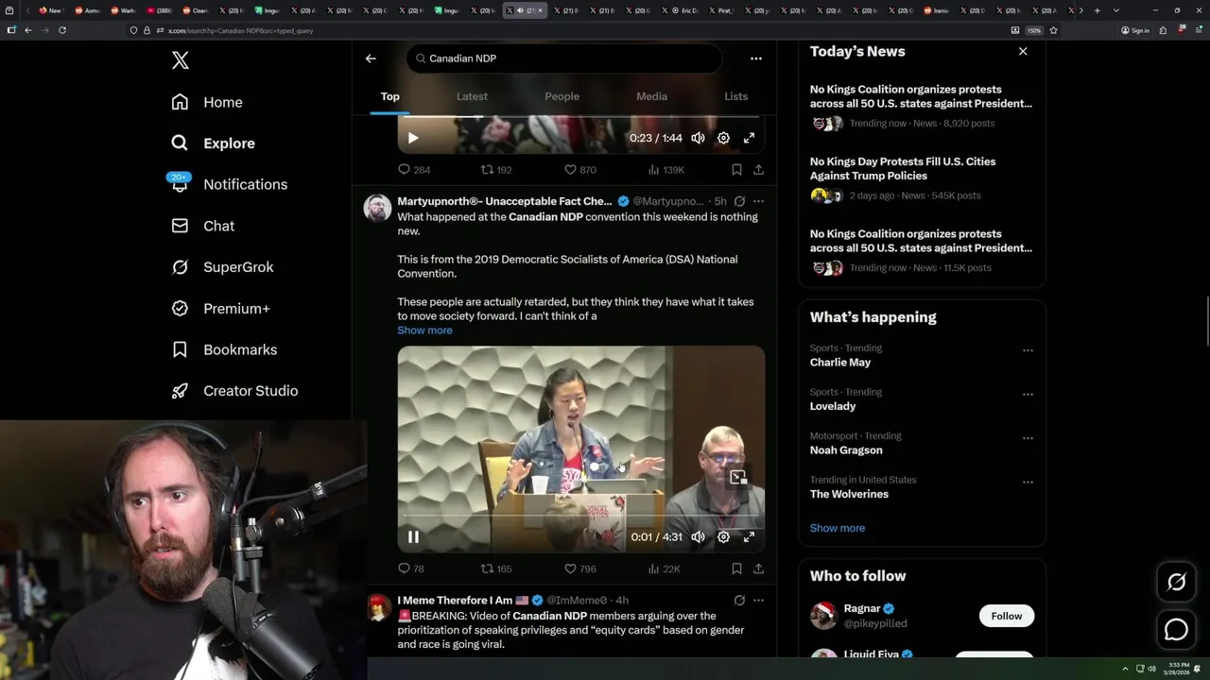Screen dimensions: 1210x680
Task: View analytics showing 22K views
Action: pos(664,569)
